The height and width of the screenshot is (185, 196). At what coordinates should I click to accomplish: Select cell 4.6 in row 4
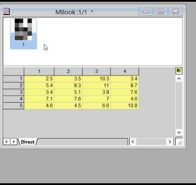click(125, 99)
